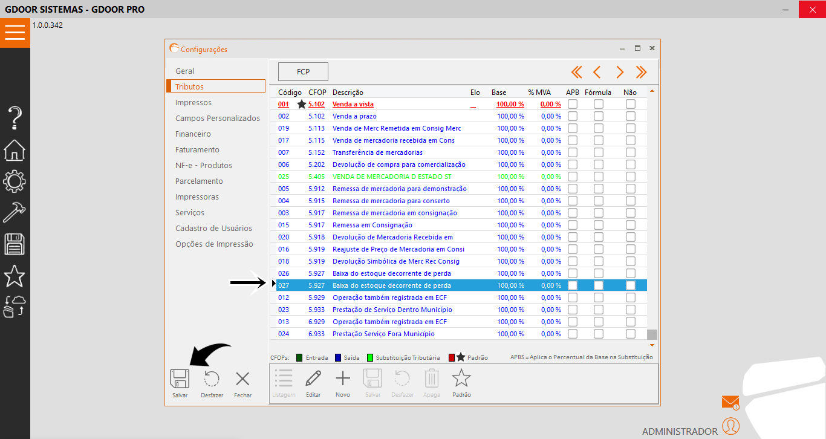The width and height of the screenshot is (826, 439).
Task: Set the Padrão star icon in toolbar
Action: [x=461, y=379]
